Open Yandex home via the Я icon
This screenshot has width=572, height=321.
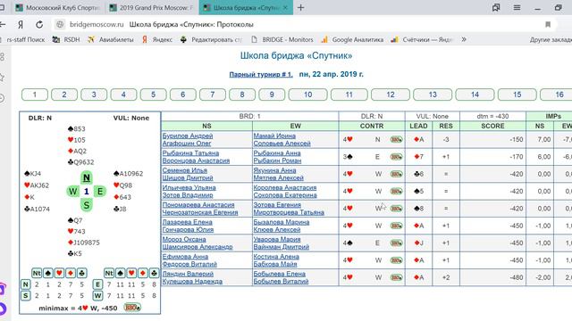[x=21, y=24]
